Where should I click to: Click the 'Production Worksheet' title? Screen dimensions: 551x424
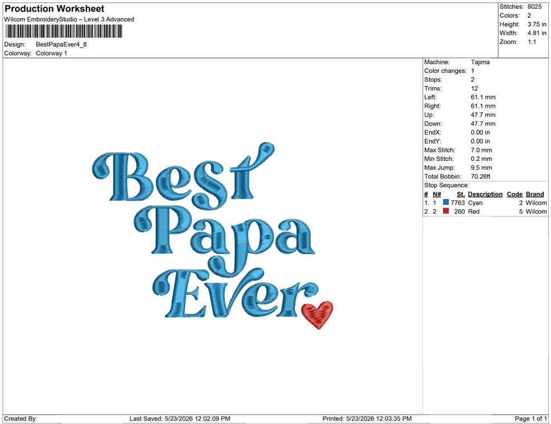click(x=54, y=9)
